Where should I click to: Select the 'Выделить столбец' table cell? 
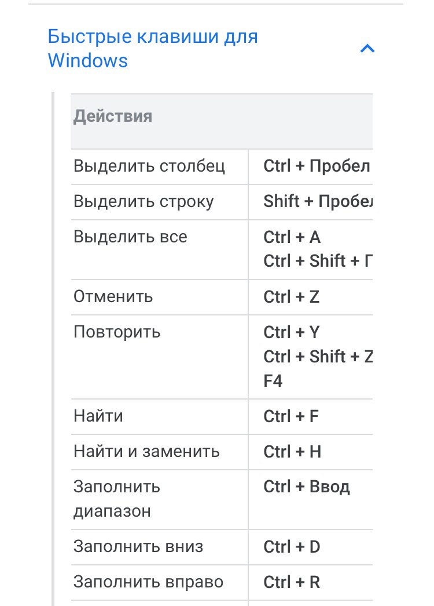click(x=149, y=166)
